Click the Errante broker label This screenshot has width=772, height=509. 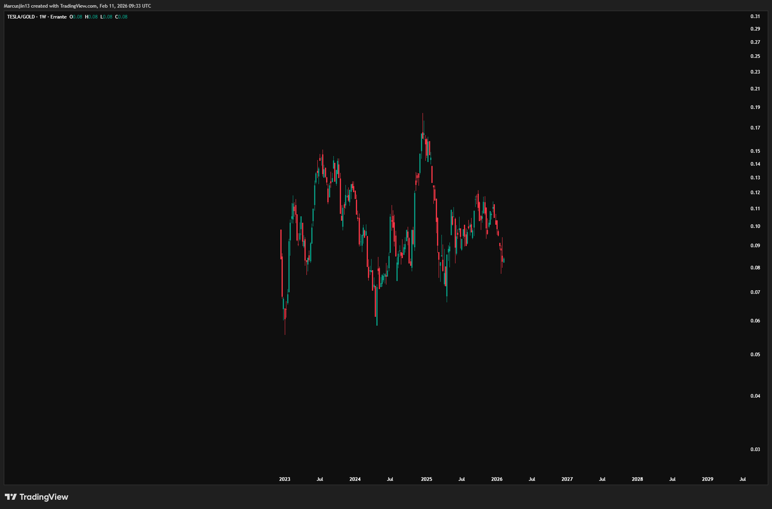coord(59,17)
